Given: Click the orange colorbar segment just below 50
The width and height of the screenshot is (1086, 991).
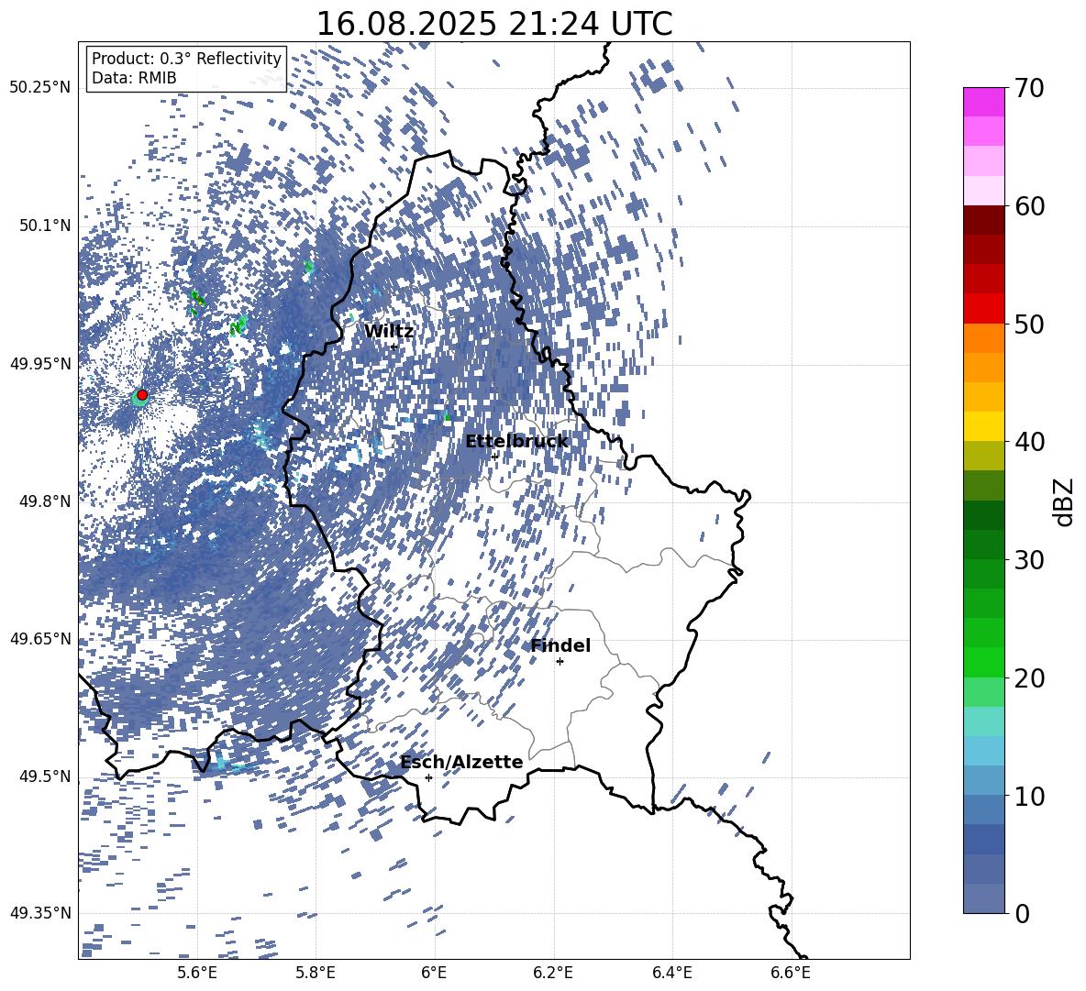Looking at the screenshot, I should 983,338.
